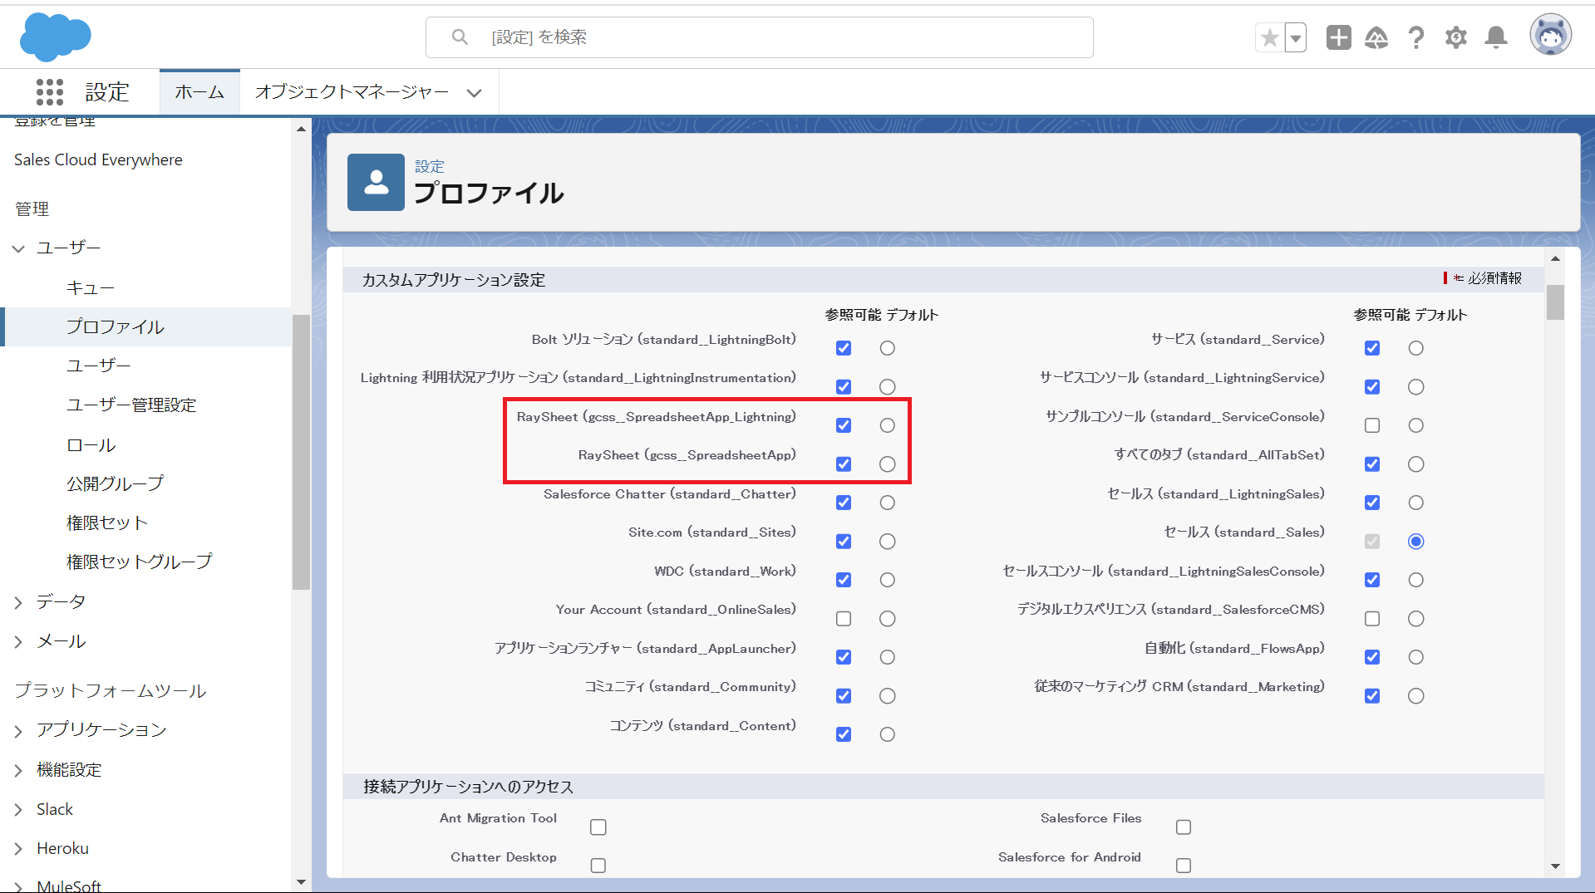
Task: Uncheck visible for Bolt ソリューション
Action: coord(844,348)
